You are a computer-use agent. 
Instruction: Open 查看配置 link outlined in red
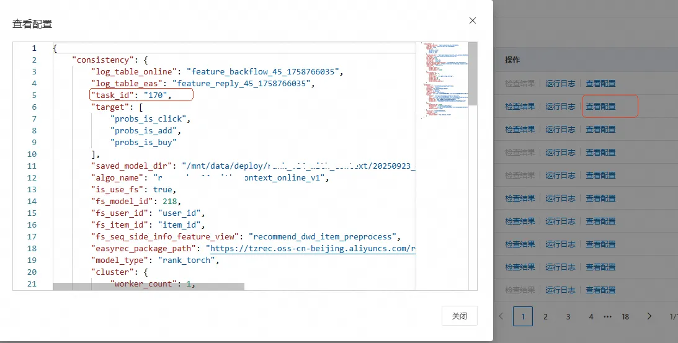600,106
